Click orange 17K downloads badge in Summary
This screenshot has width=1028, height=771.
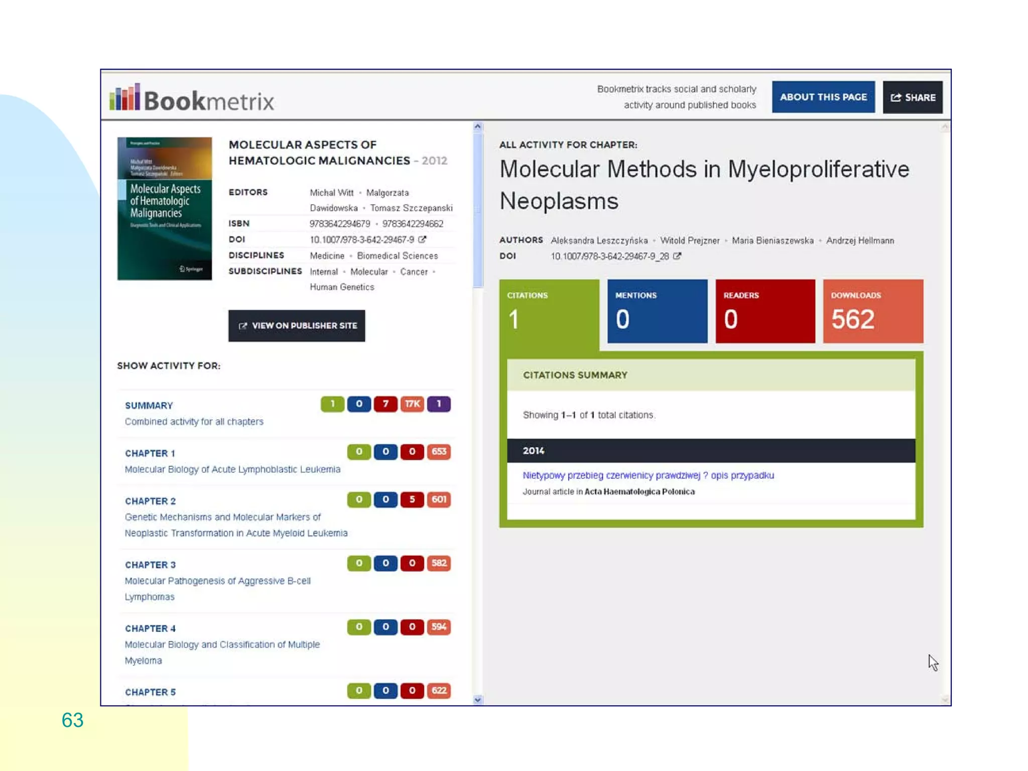coord(412,404)
